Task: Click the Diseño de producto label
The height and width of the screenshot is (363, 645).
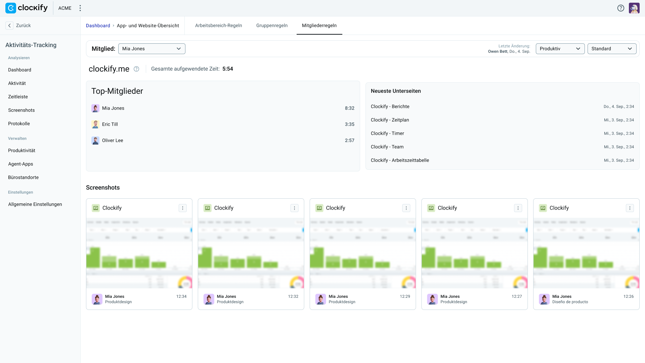Action: [x=570, y=302]
